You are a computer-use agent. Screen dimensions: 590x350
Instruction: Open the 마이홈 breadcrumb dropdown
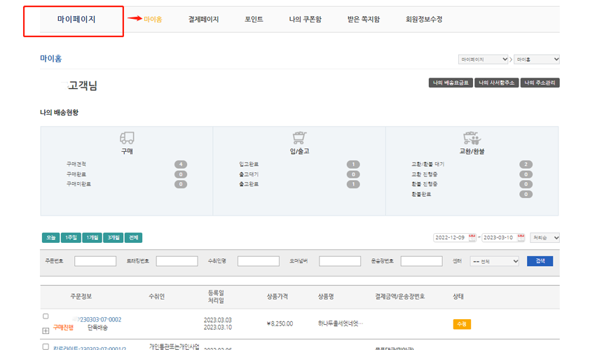[536, 59]
